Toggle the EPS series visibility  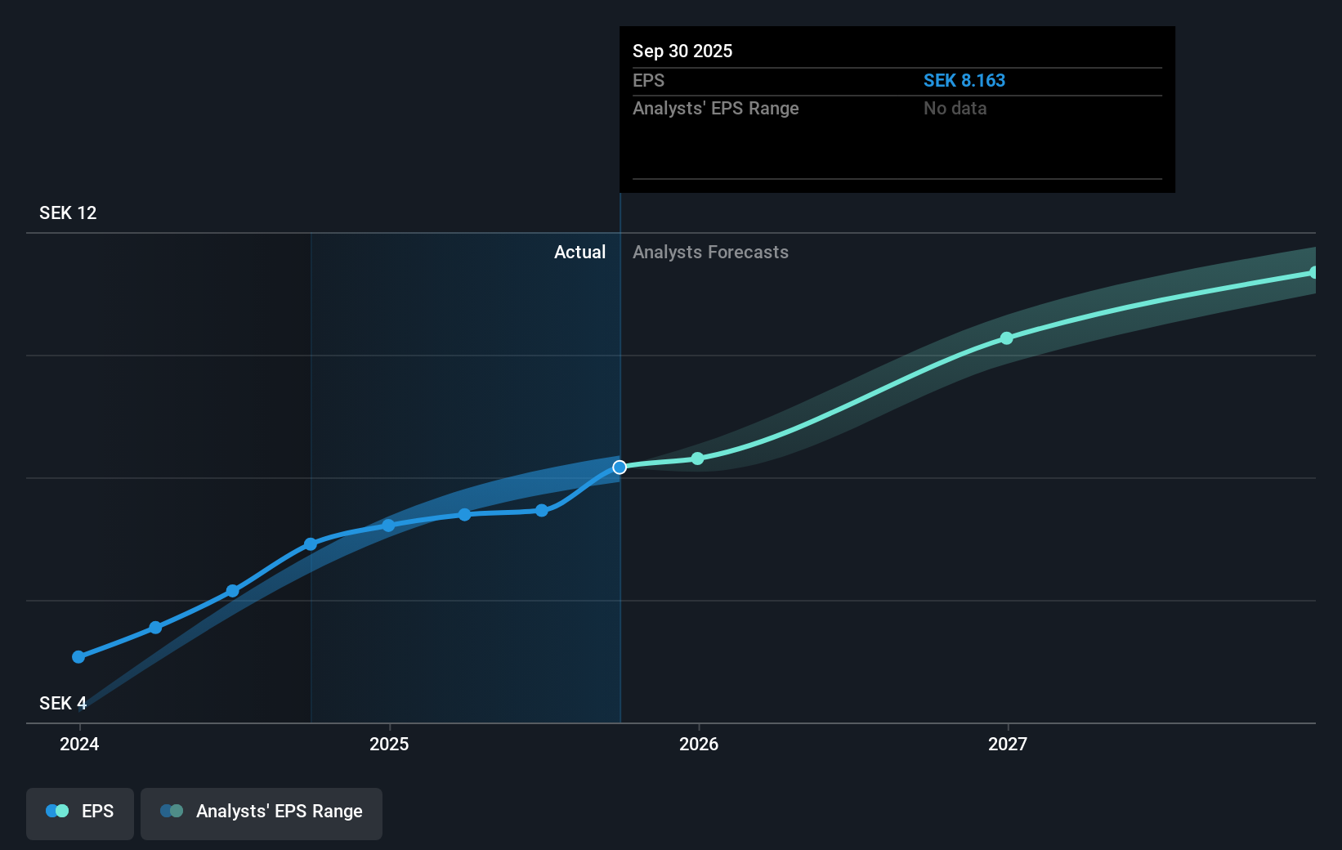[x=79, y=813]
